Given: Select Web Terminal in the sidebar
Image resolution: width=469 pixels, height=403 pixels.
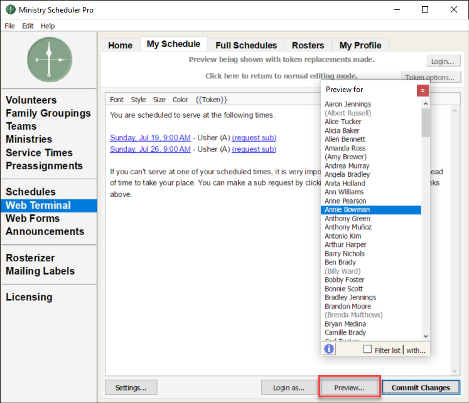Looking at the screenshot, I should (49, 206).
